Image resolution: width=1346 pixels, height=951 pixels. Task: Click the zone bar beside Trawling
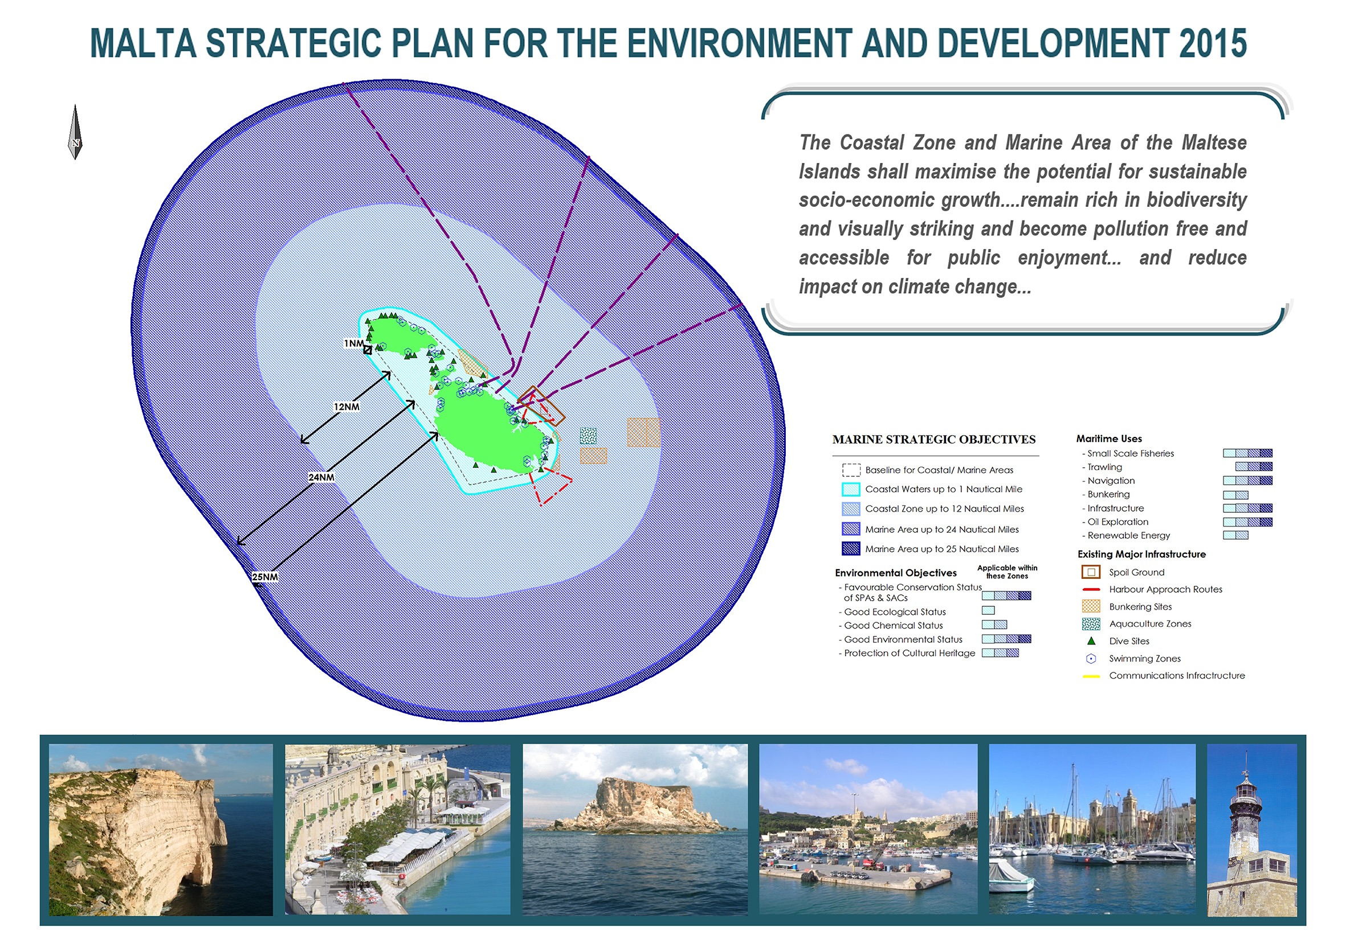pyautogui.click(x=1254, y=467)
